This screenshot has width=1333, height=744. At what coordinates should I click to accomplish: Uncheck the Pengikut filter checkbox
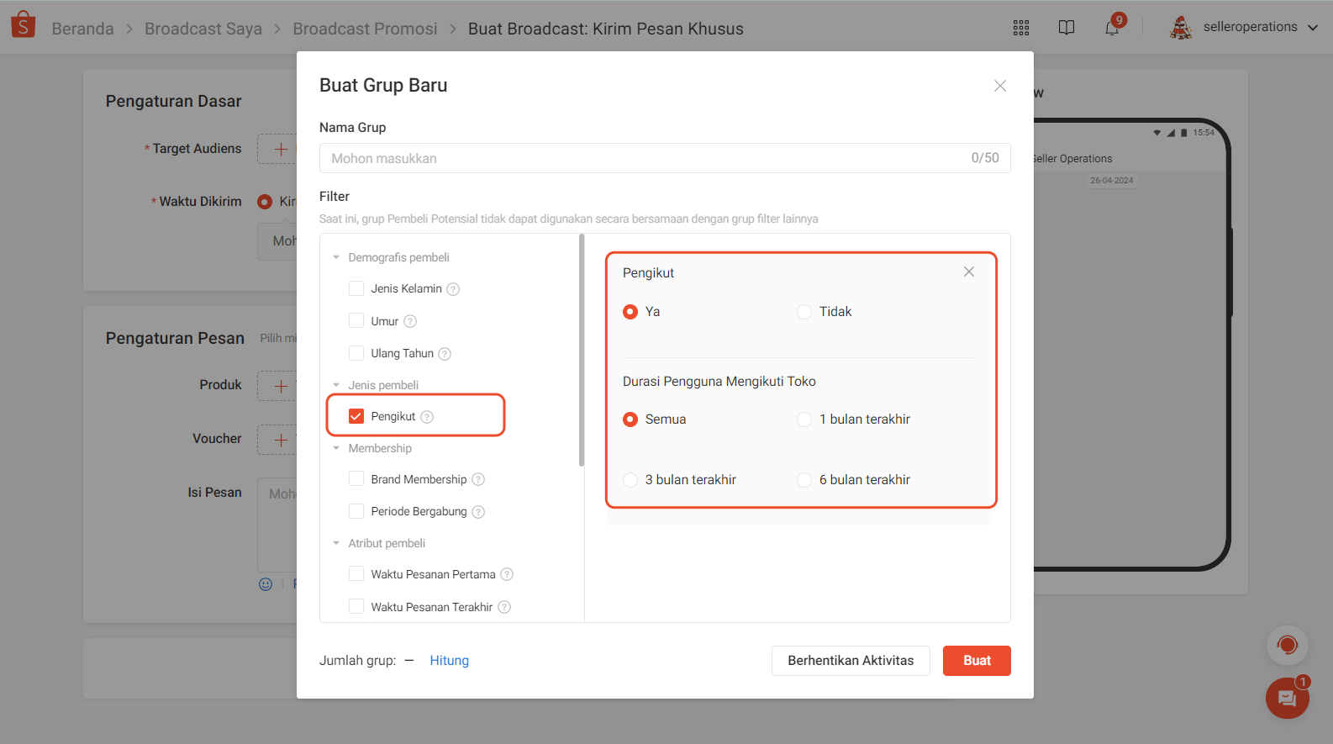356,417
